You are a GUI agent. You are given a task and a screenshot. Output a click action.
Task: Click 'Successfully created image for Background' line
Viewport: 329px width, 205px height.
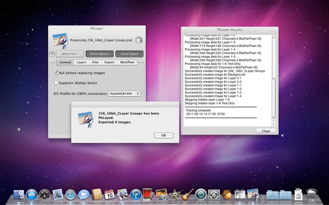(215, 75)
